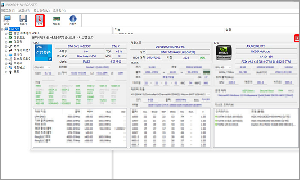300x180 pixels.
Task: Click the 오디오 speaker tree icon
Action: [11, 63]
